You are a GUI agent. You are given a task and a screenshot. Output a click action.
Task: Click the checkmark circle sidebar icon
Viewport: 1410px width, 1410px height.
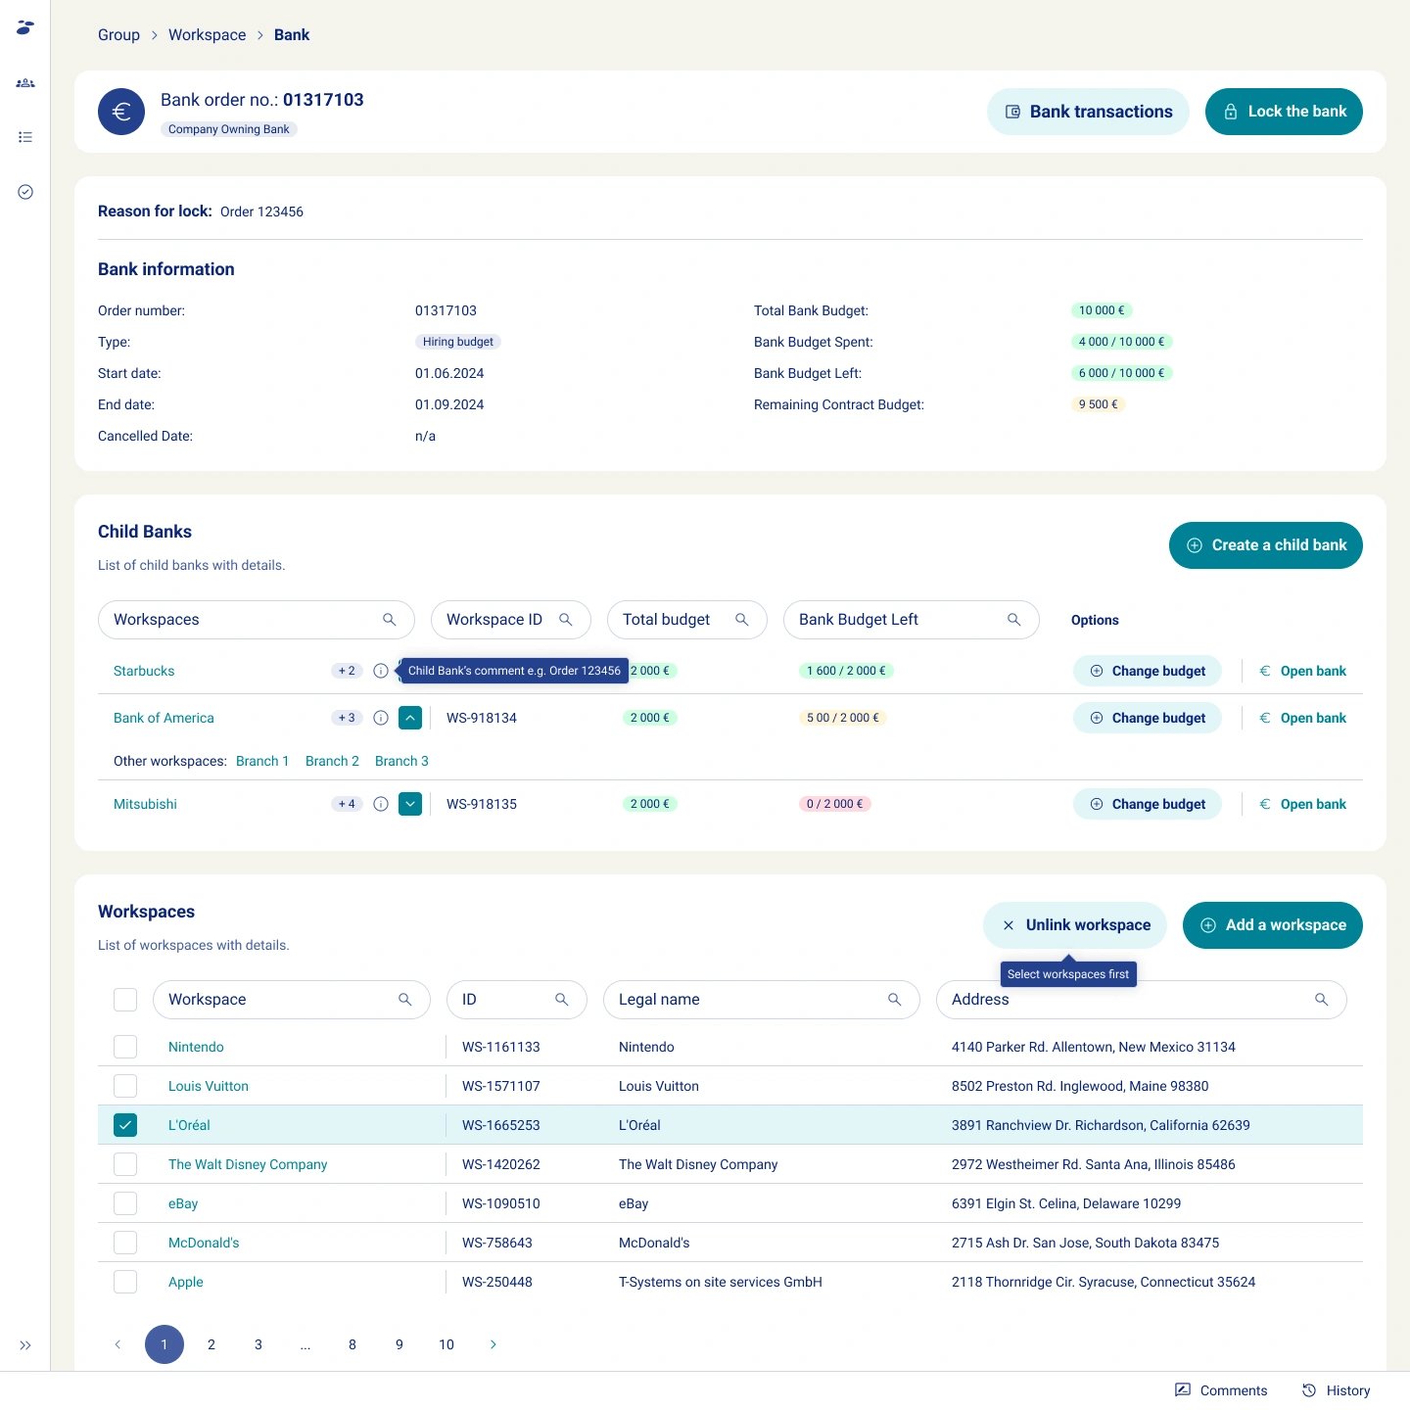click(x=25, y=192)
